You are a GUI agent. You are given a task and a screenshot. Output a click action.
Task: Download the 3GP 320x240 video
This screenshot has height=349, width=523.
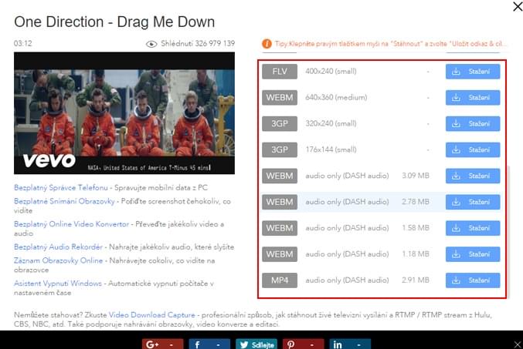click(x=472, y=123)
